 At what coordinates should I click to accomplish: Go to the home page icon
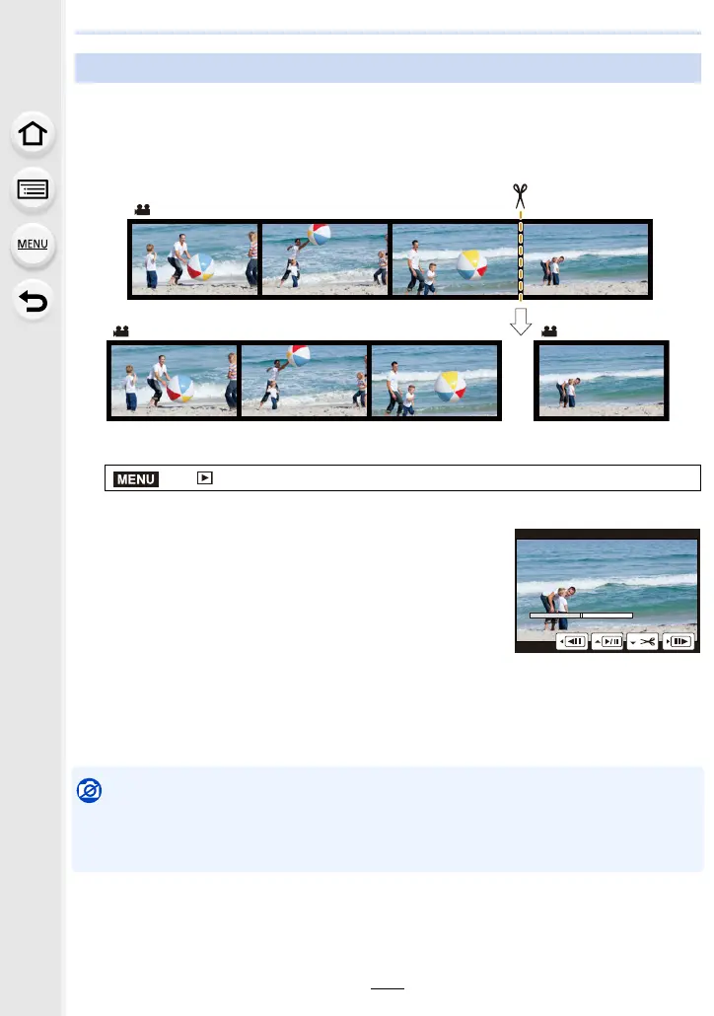click(33, 134)
